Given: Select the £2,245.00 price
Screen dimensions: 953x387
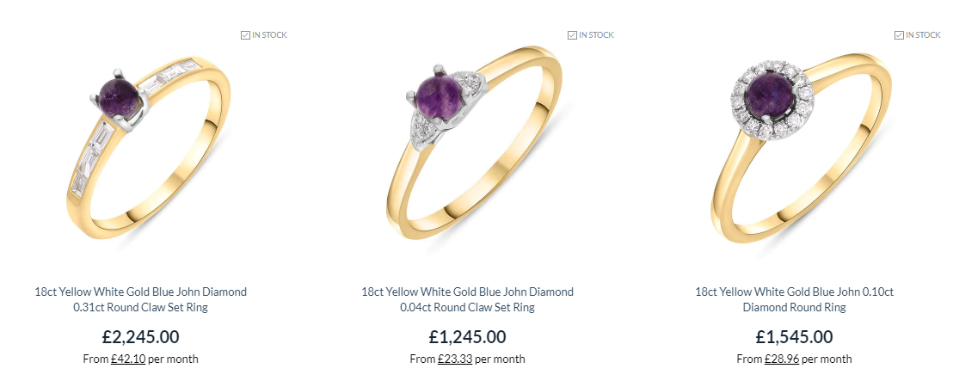Looking at the screenshot, I should pyautogui.click(x=141, y=336).
